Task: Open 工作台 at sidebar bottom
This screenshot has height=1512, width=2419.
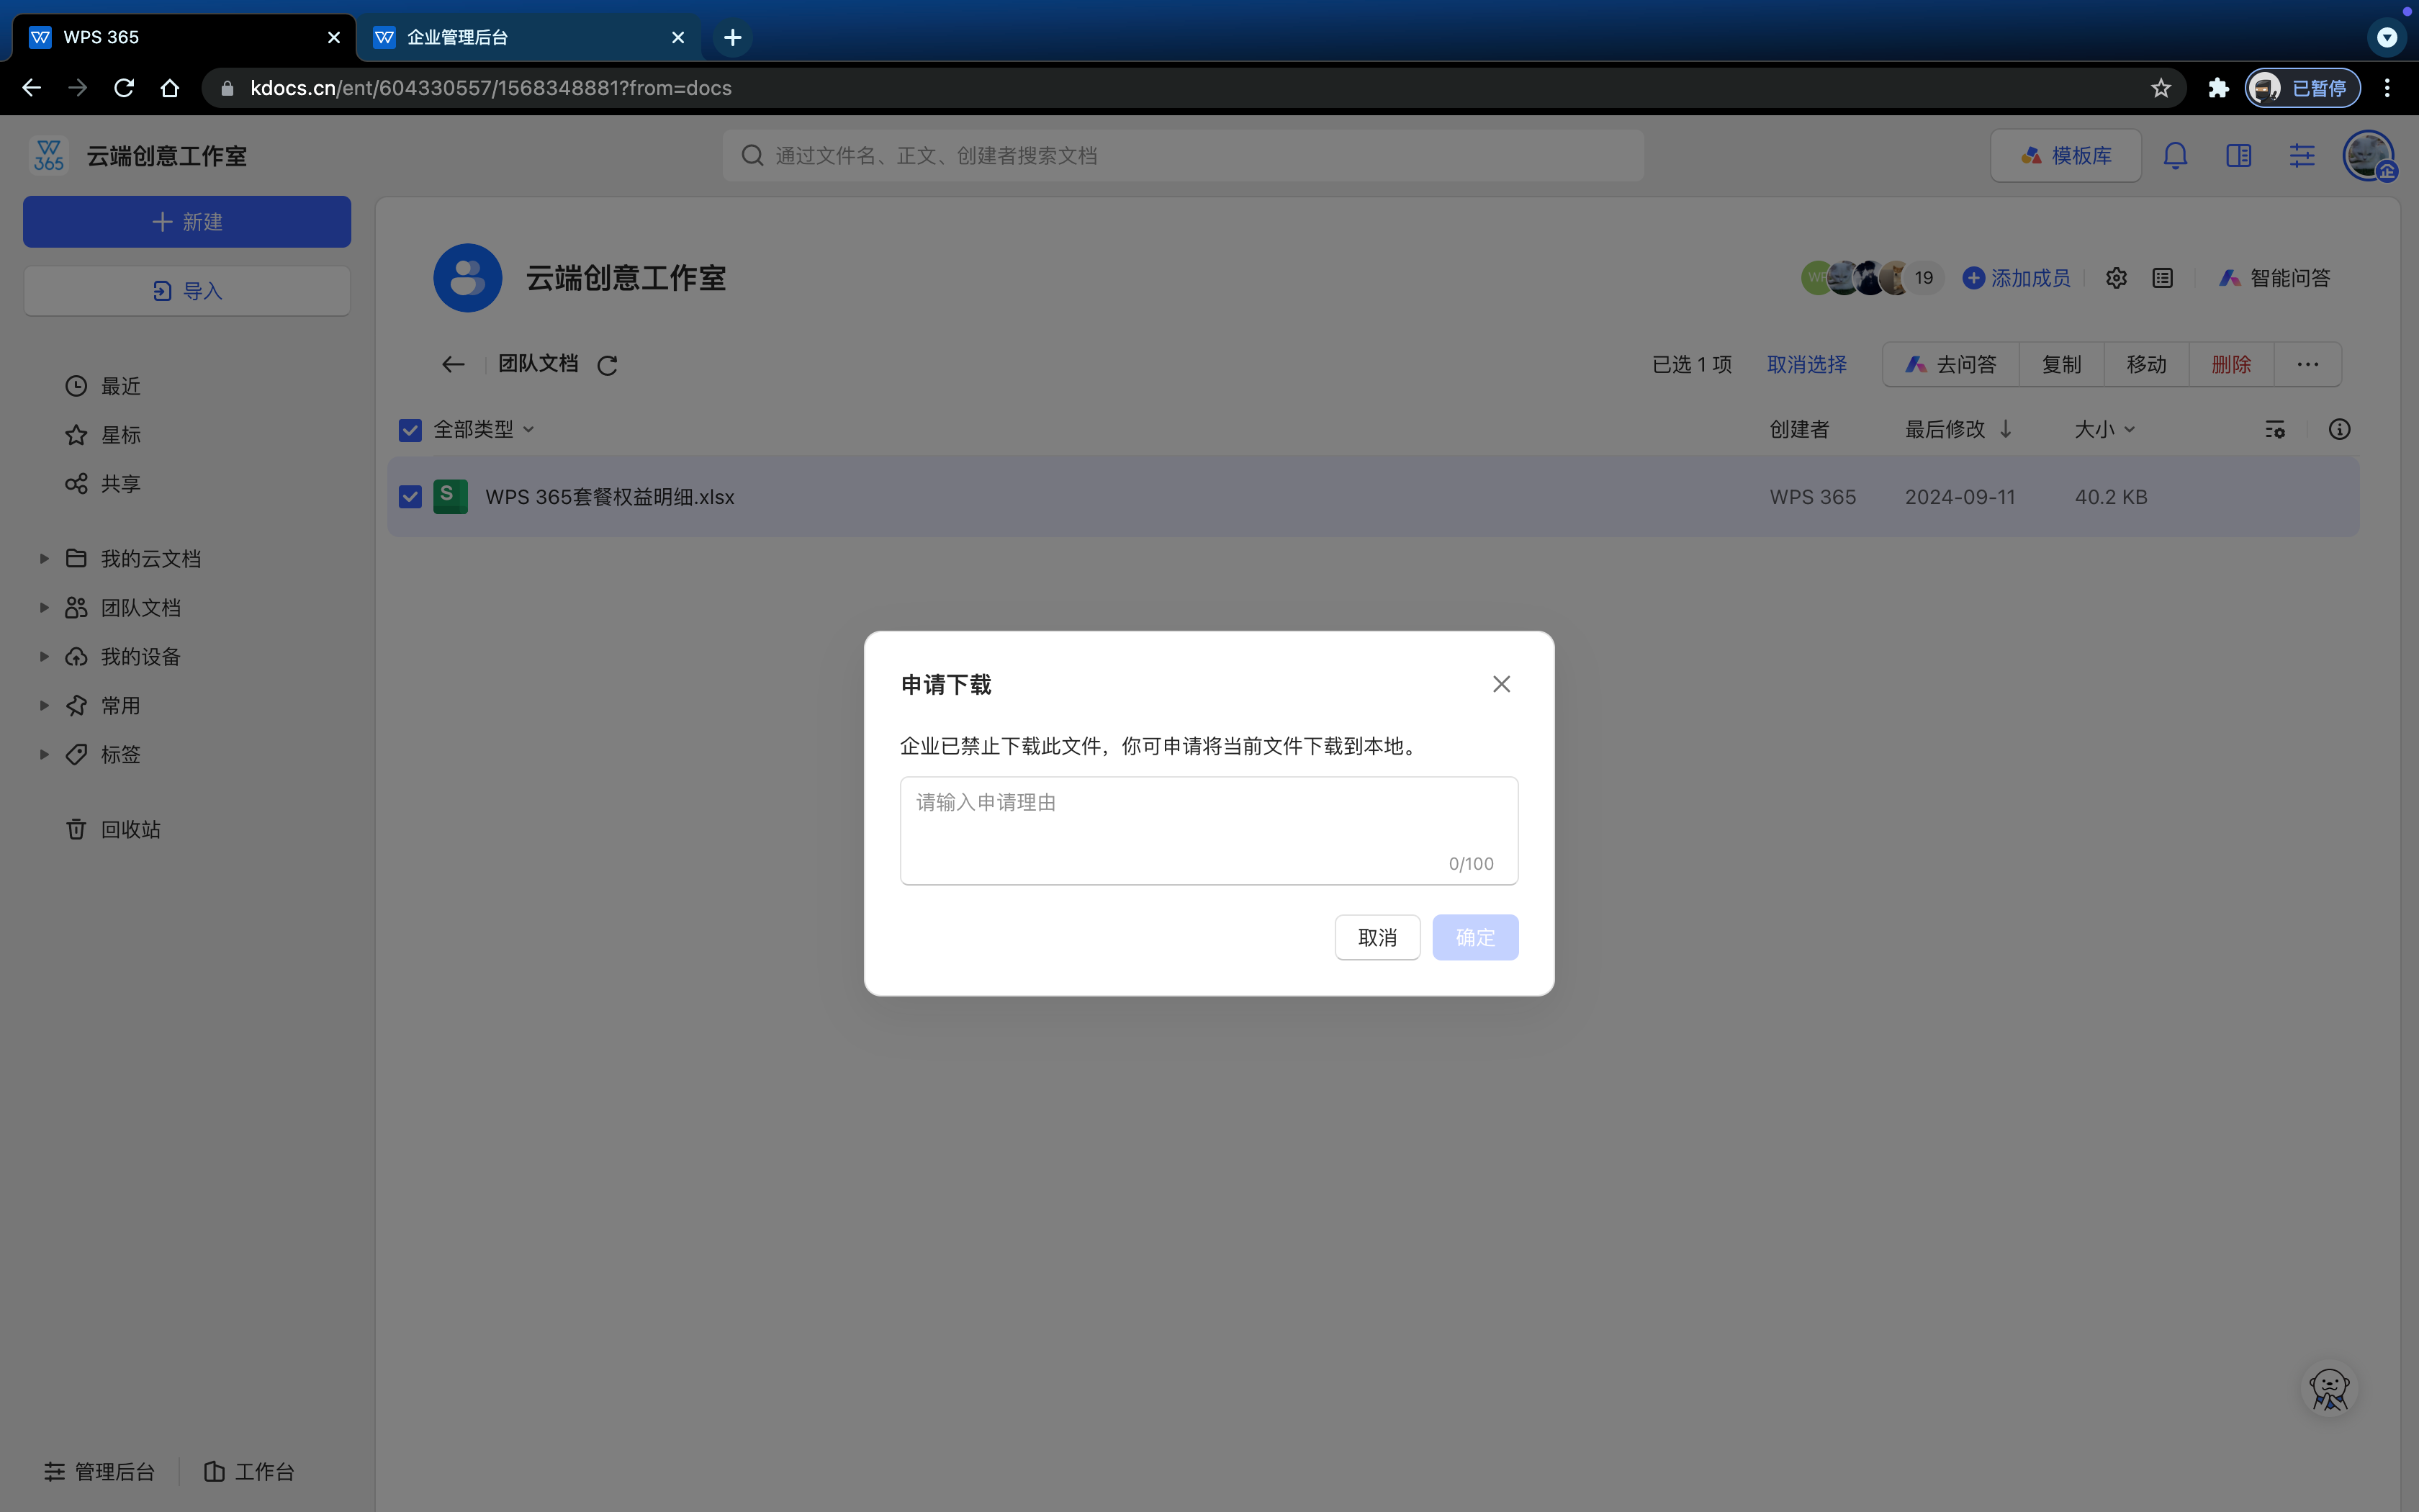Action: click(x=249, y=1471)
